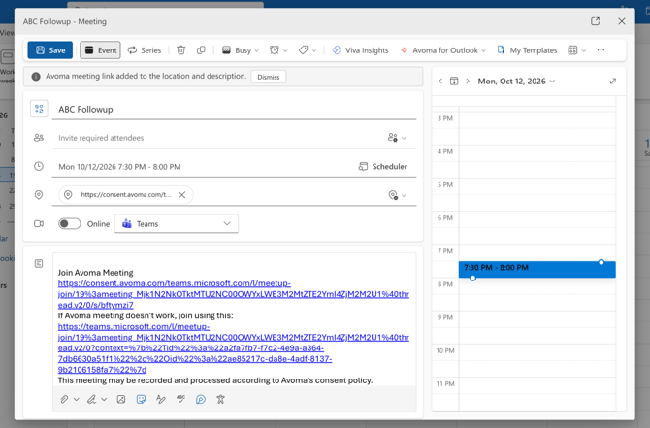
Task: Expand the signature options arrow
Action: 104,400
